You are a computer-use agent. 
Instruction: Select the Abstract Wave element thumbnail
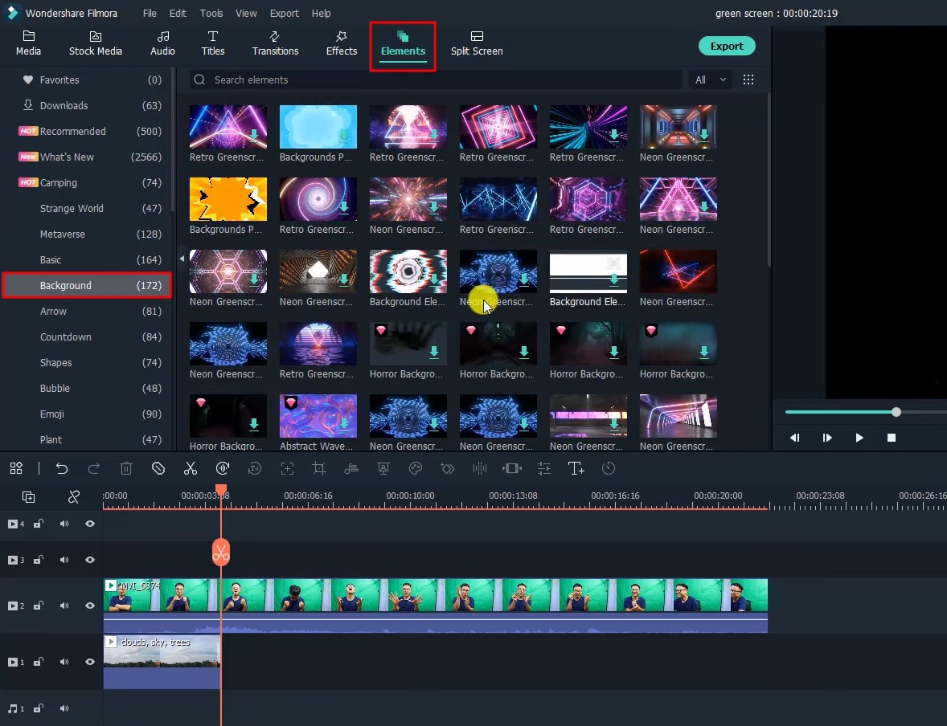click(x=318, y=417)
